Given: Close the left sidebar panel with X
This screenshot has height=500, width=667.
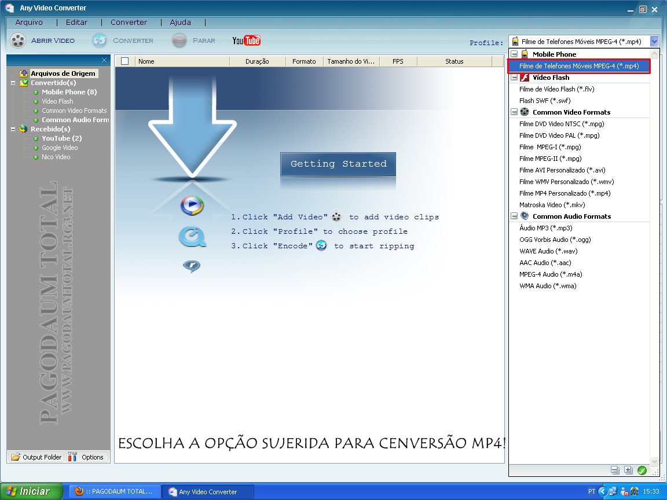Looking at the screenshot, I should click(104, 60).
